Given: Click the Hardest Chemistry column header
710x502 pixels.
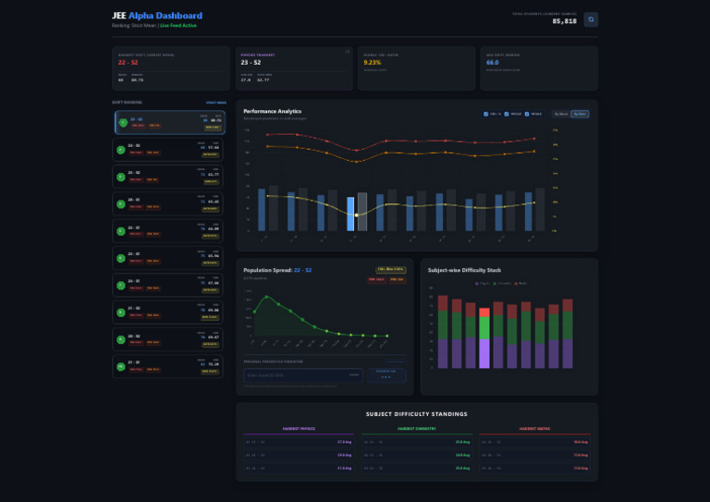Looking at the screenshot, I should click(x=417, y=429).
